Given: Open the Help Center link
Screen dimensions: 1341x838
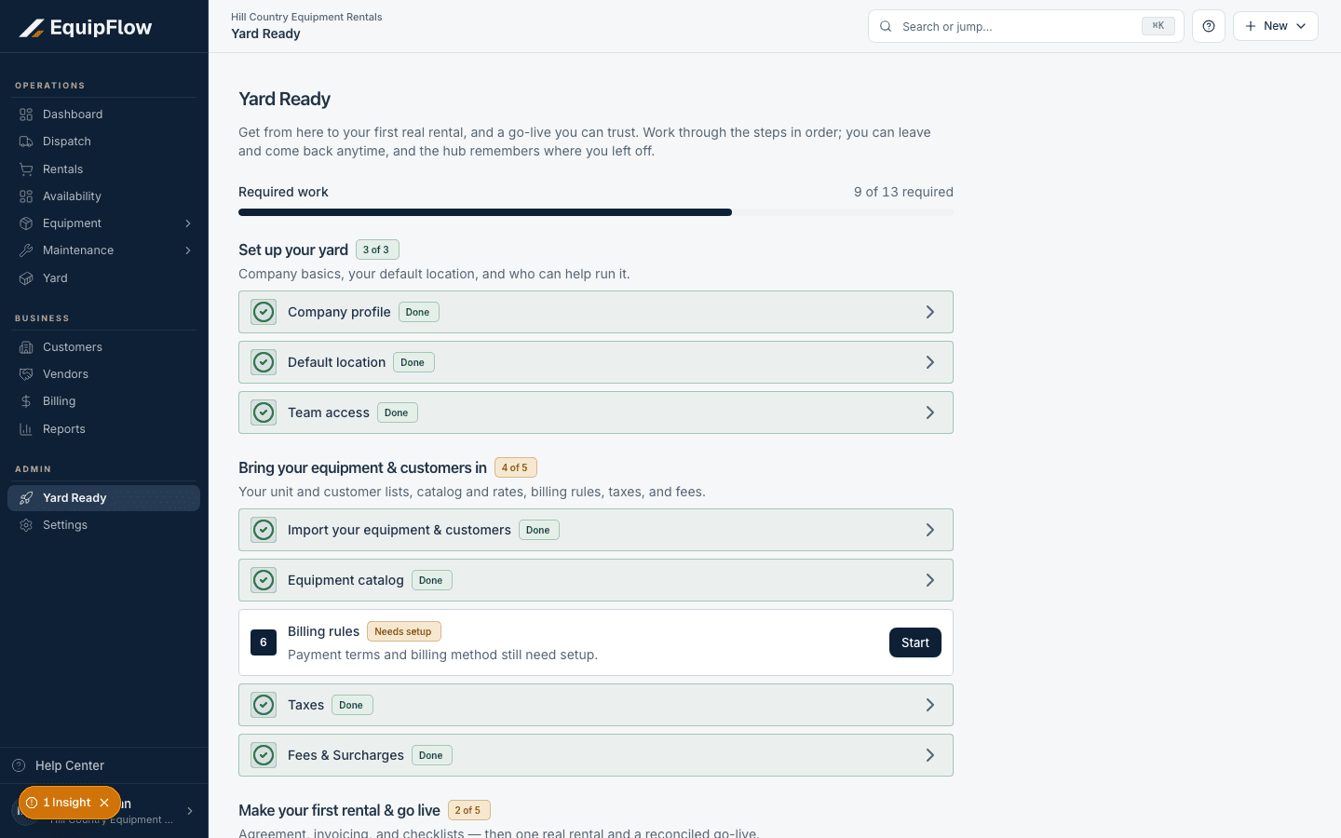Looking at the screenshot, I should [103, 765].
